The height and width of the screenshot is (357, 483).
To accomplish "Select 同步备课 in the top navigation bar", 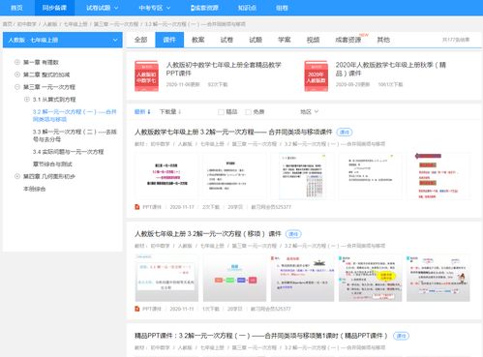I will 54,8.
